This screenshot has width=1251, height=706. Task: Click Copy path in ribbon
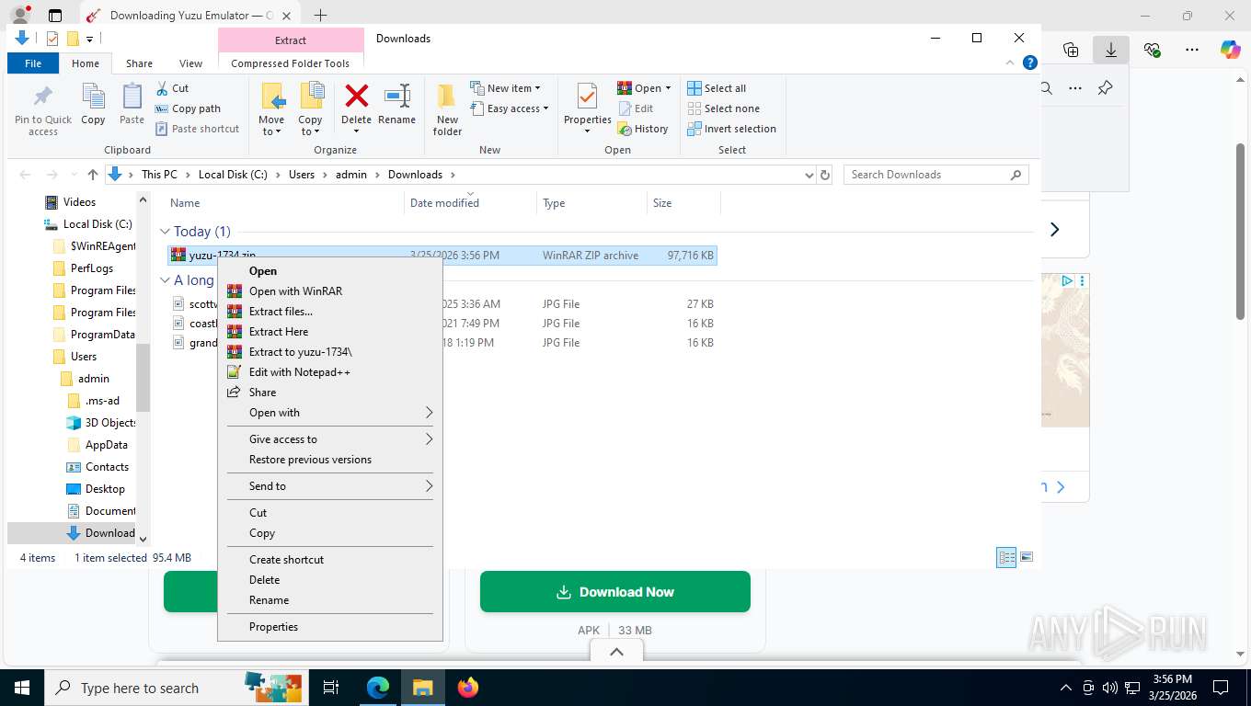click(188, 108)
